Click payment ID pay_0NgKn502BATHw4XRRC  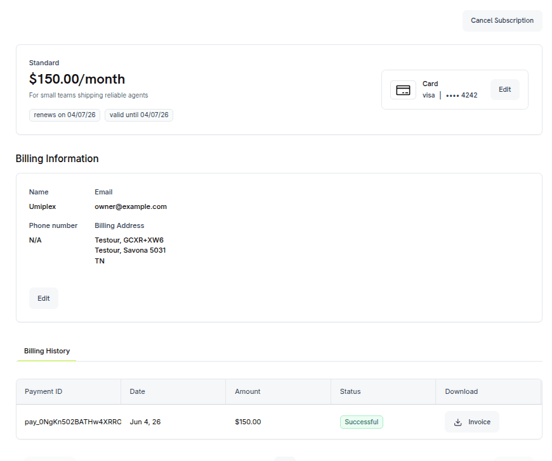pos(73,422)
